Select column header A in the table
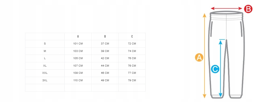The width and height of the screenshot is (259, 102). [78, 36]
